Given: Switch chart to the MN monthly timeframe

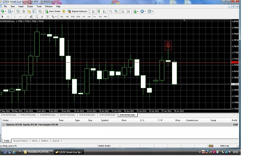Looking at the screenshot, I should coord(106,17).
